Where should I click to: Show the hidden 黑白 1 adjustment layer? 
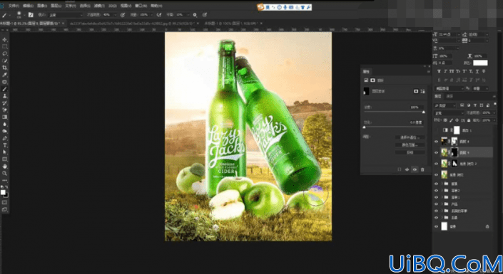(436, 130)
